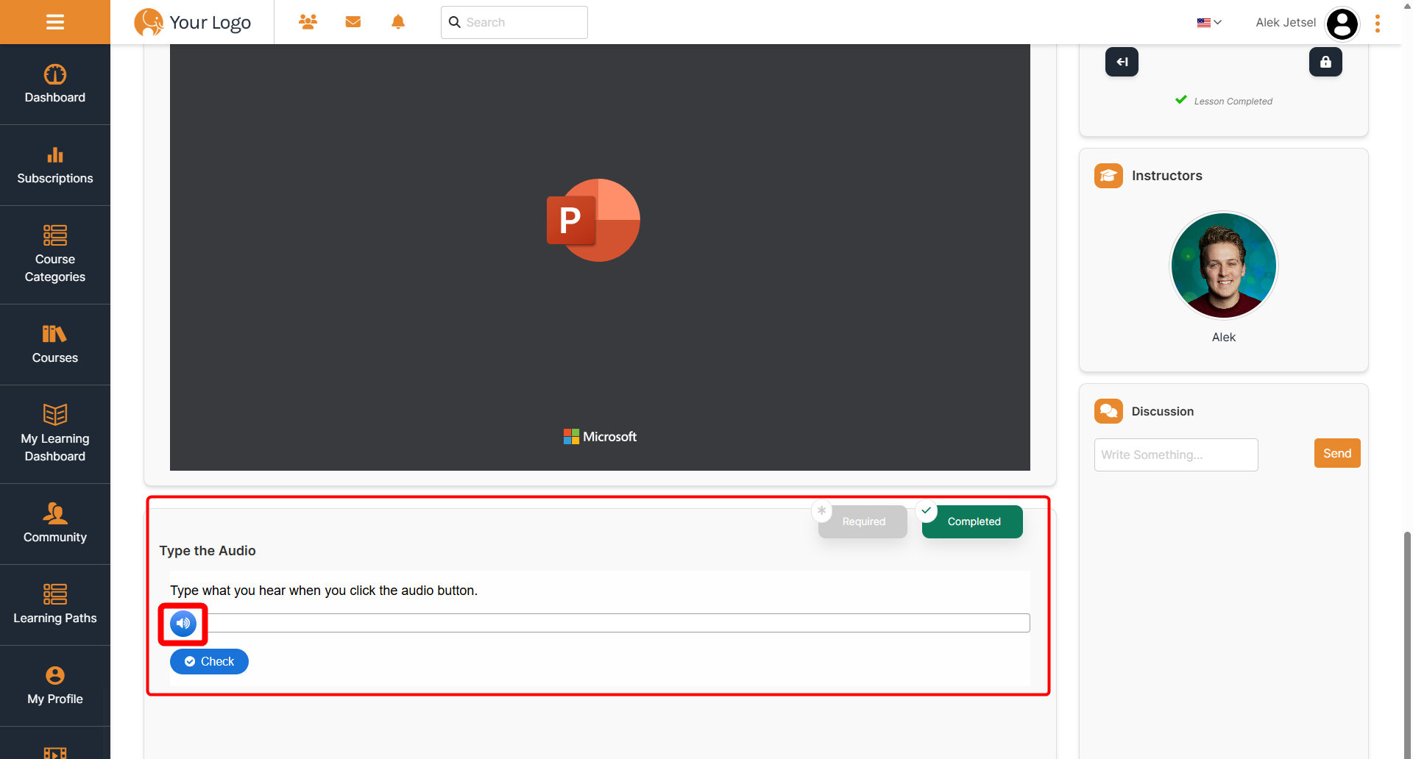Click the Instructors graduation cap icon
The width and height of the screenshot is (1413, 759).
pos(1108,176)
